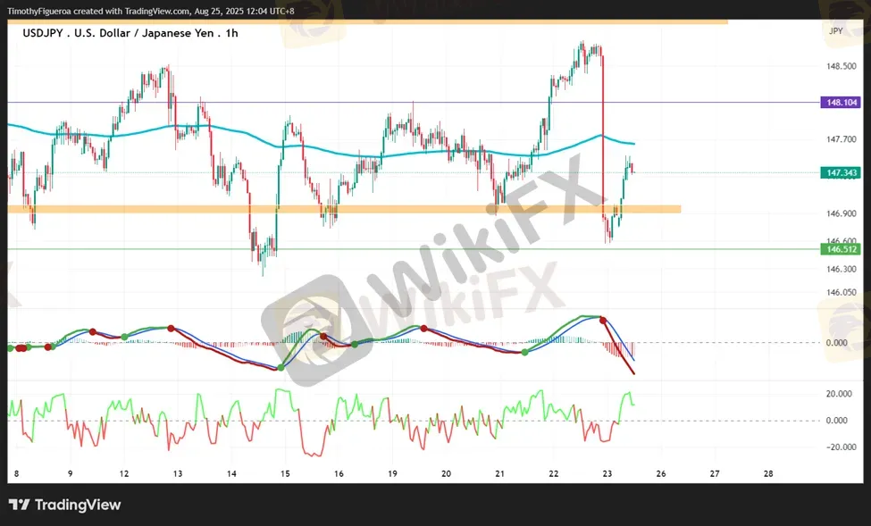
Task: Click the 147.700 price axis value
Action: [841, 138]
